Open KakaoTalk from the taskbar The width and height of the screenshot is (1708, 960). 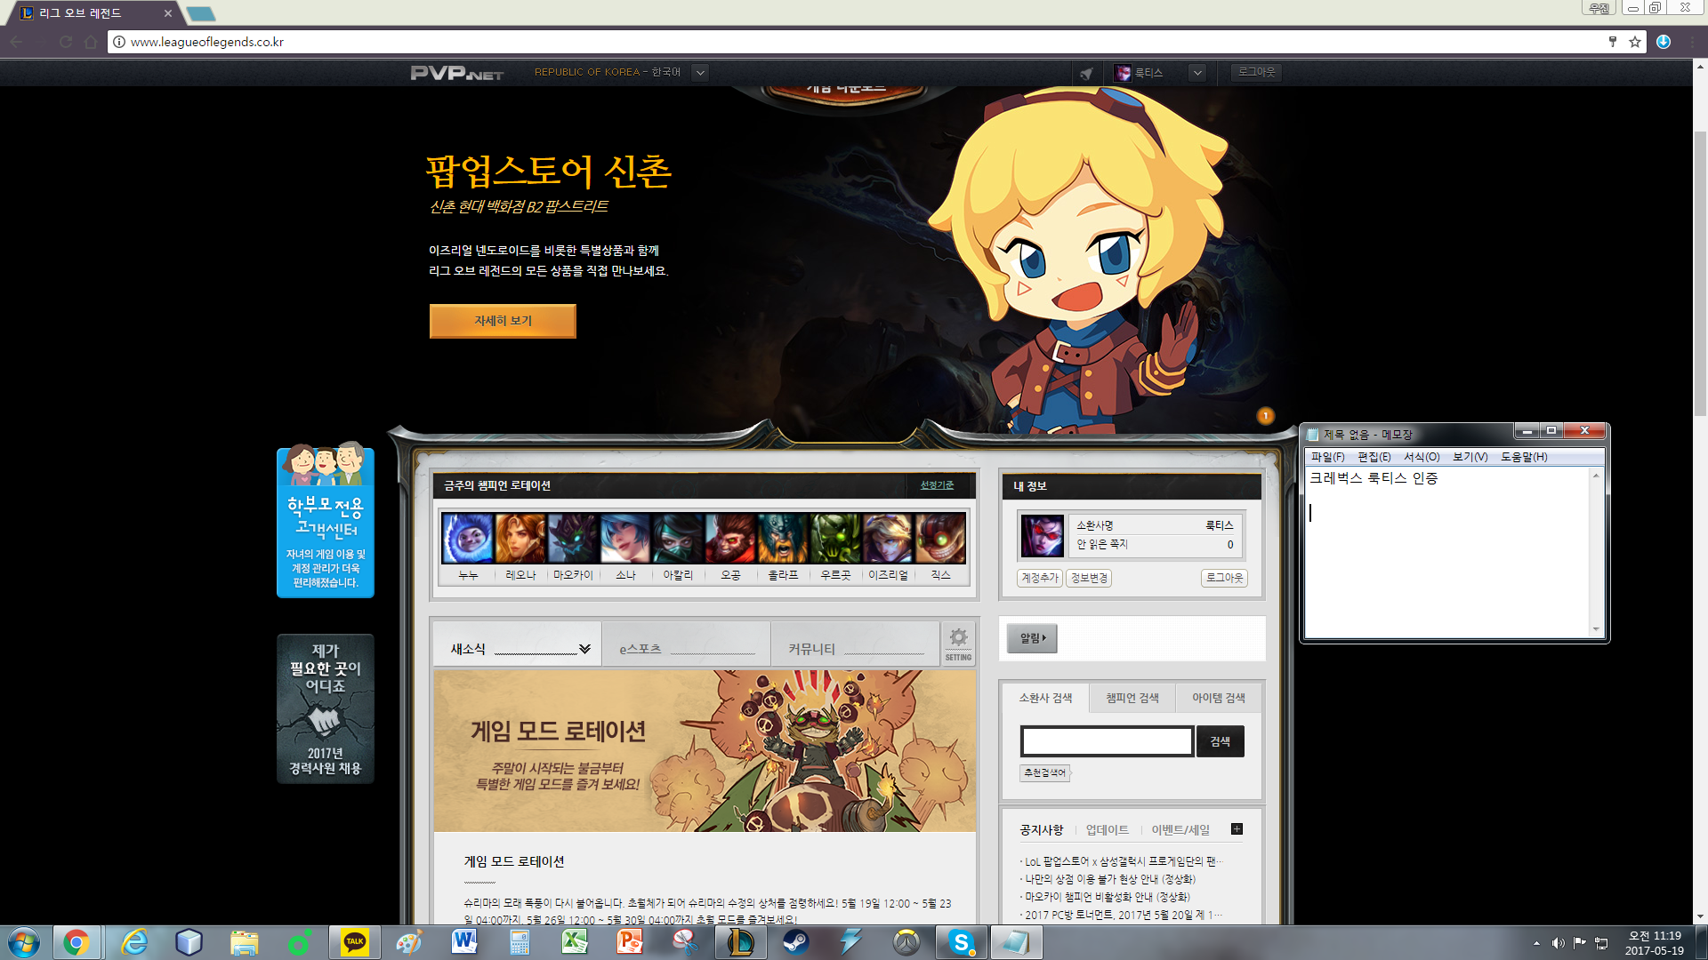(x=355, y=942)
